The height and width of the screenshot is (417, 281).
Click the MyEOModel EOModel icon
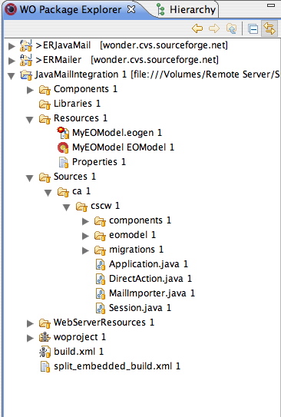coord(63,147)
